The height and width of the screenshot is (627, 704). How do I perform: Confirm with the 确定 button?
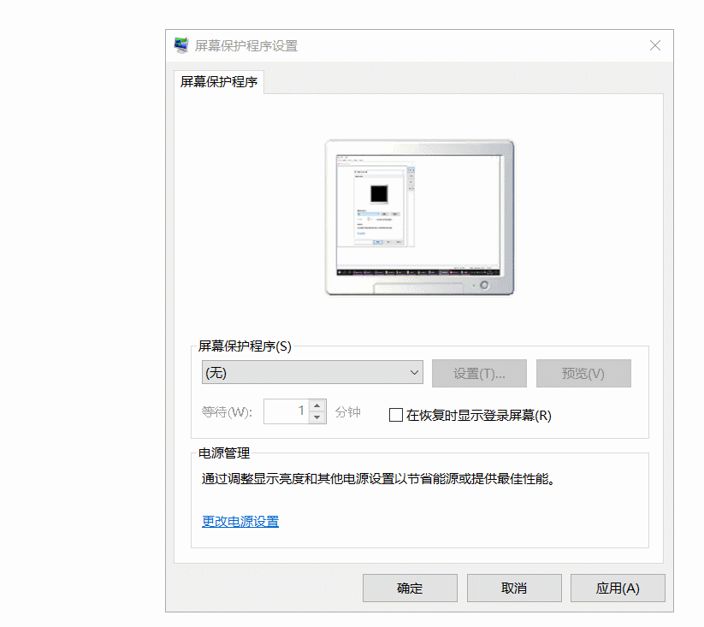(x=410, y=588)
